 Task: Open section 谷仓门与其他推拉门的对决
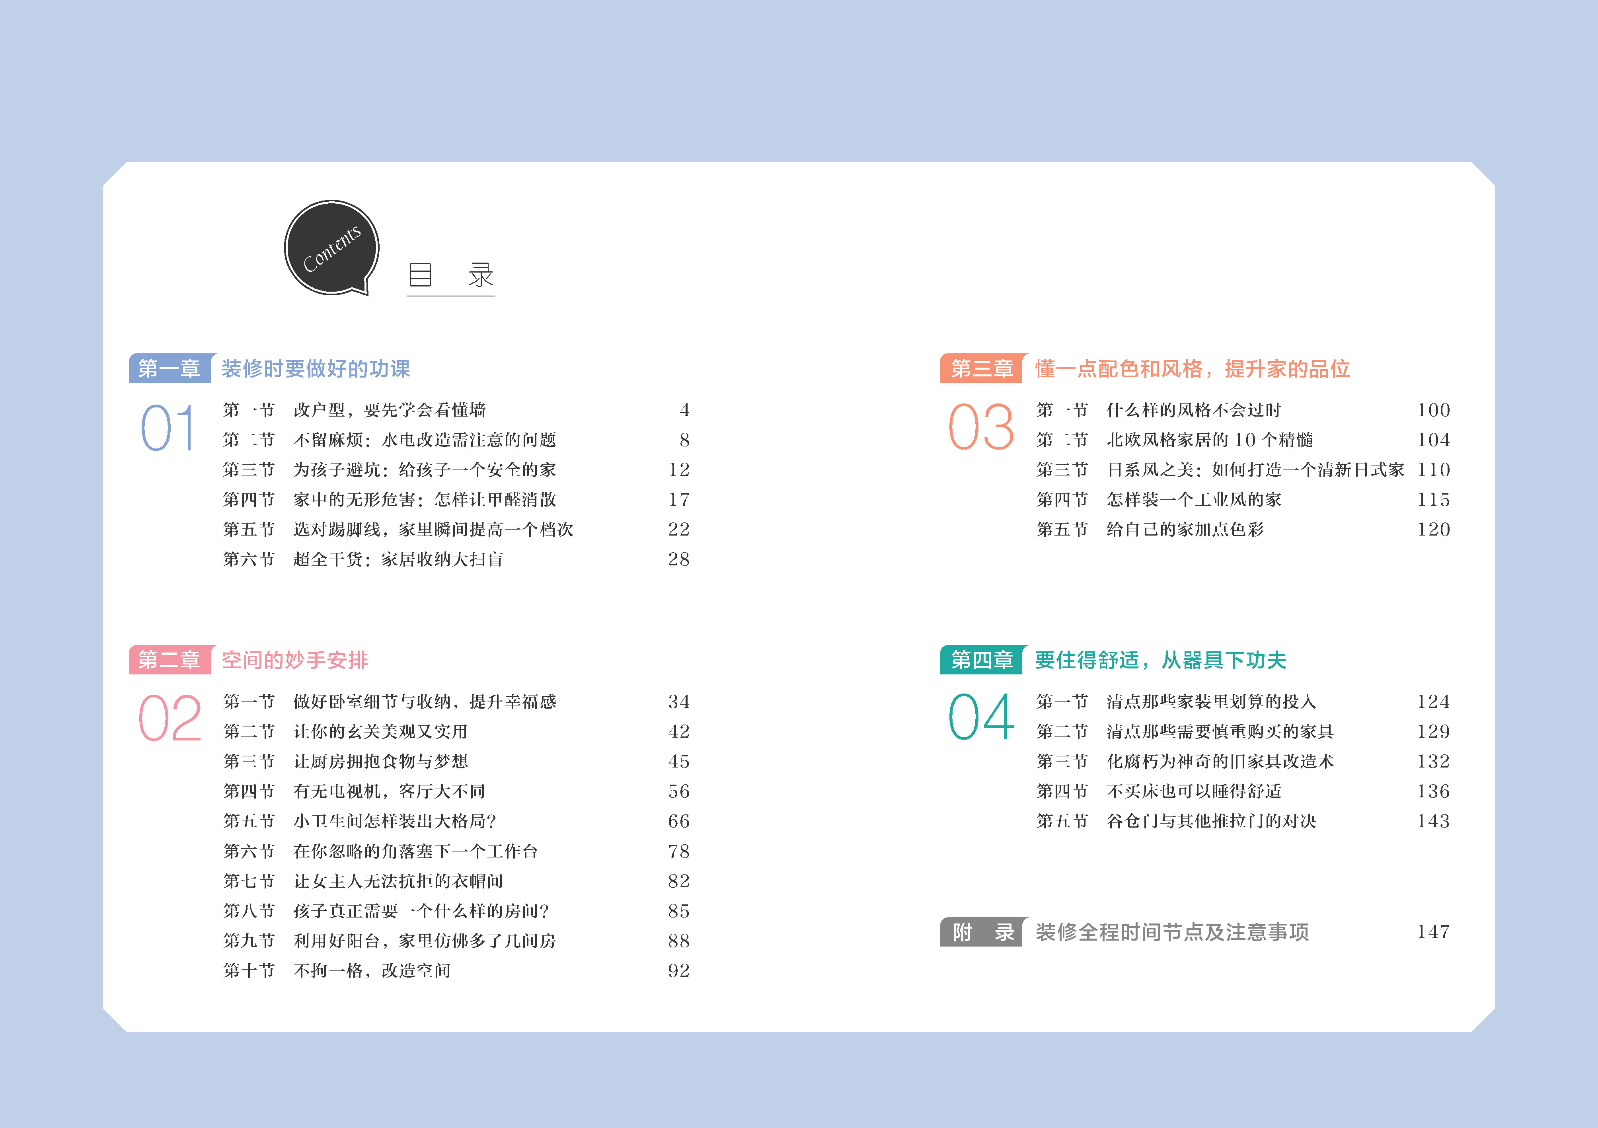coord(1211,821)
